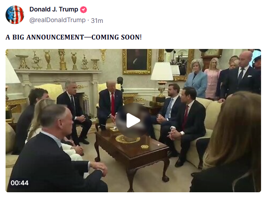
Task: Click the gold urns on the mantel
Action: coord(61,60)
